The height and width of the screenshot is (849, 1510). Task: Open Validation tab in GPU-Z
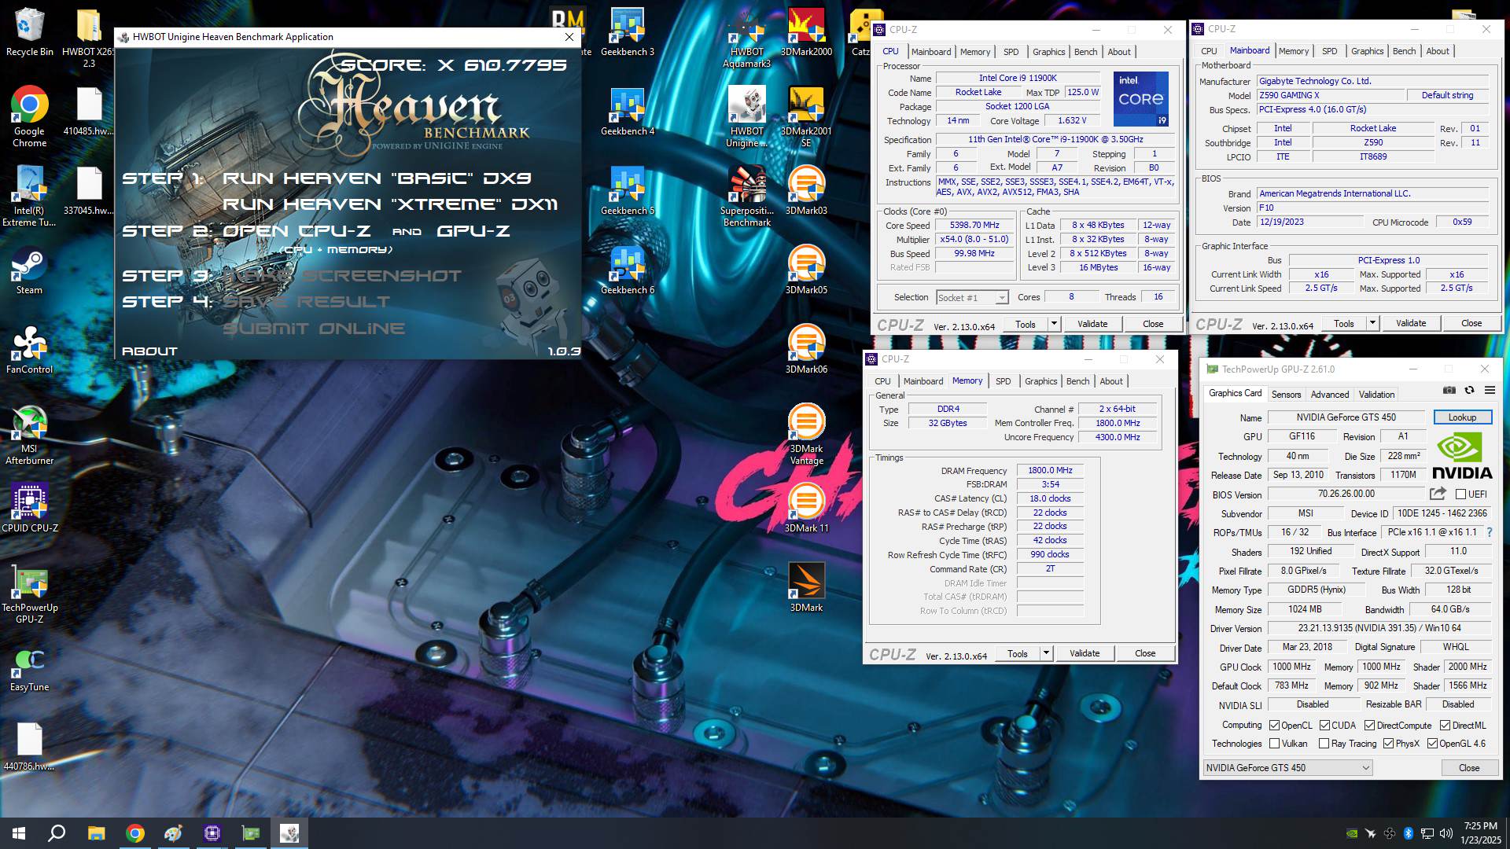click(x=1376, y=395)
